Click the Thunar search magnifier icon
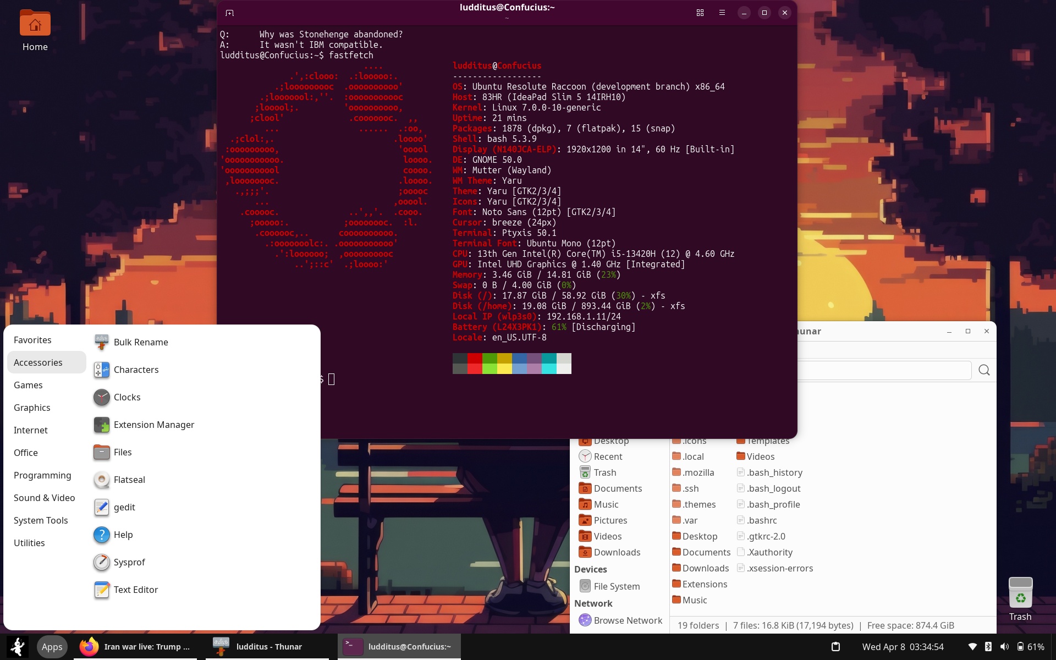The width and height of the screenshot is (1056, 660). [x=984, y=370]
